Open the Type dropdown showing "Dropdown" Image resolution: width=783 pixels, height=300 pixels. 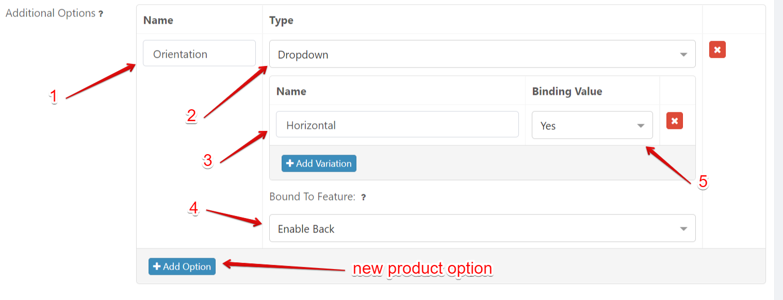pyautogui.click(x=482, y=54)
